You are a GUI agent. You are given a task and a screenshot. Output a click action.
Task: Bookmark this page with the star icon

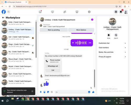tap(120, 7)
